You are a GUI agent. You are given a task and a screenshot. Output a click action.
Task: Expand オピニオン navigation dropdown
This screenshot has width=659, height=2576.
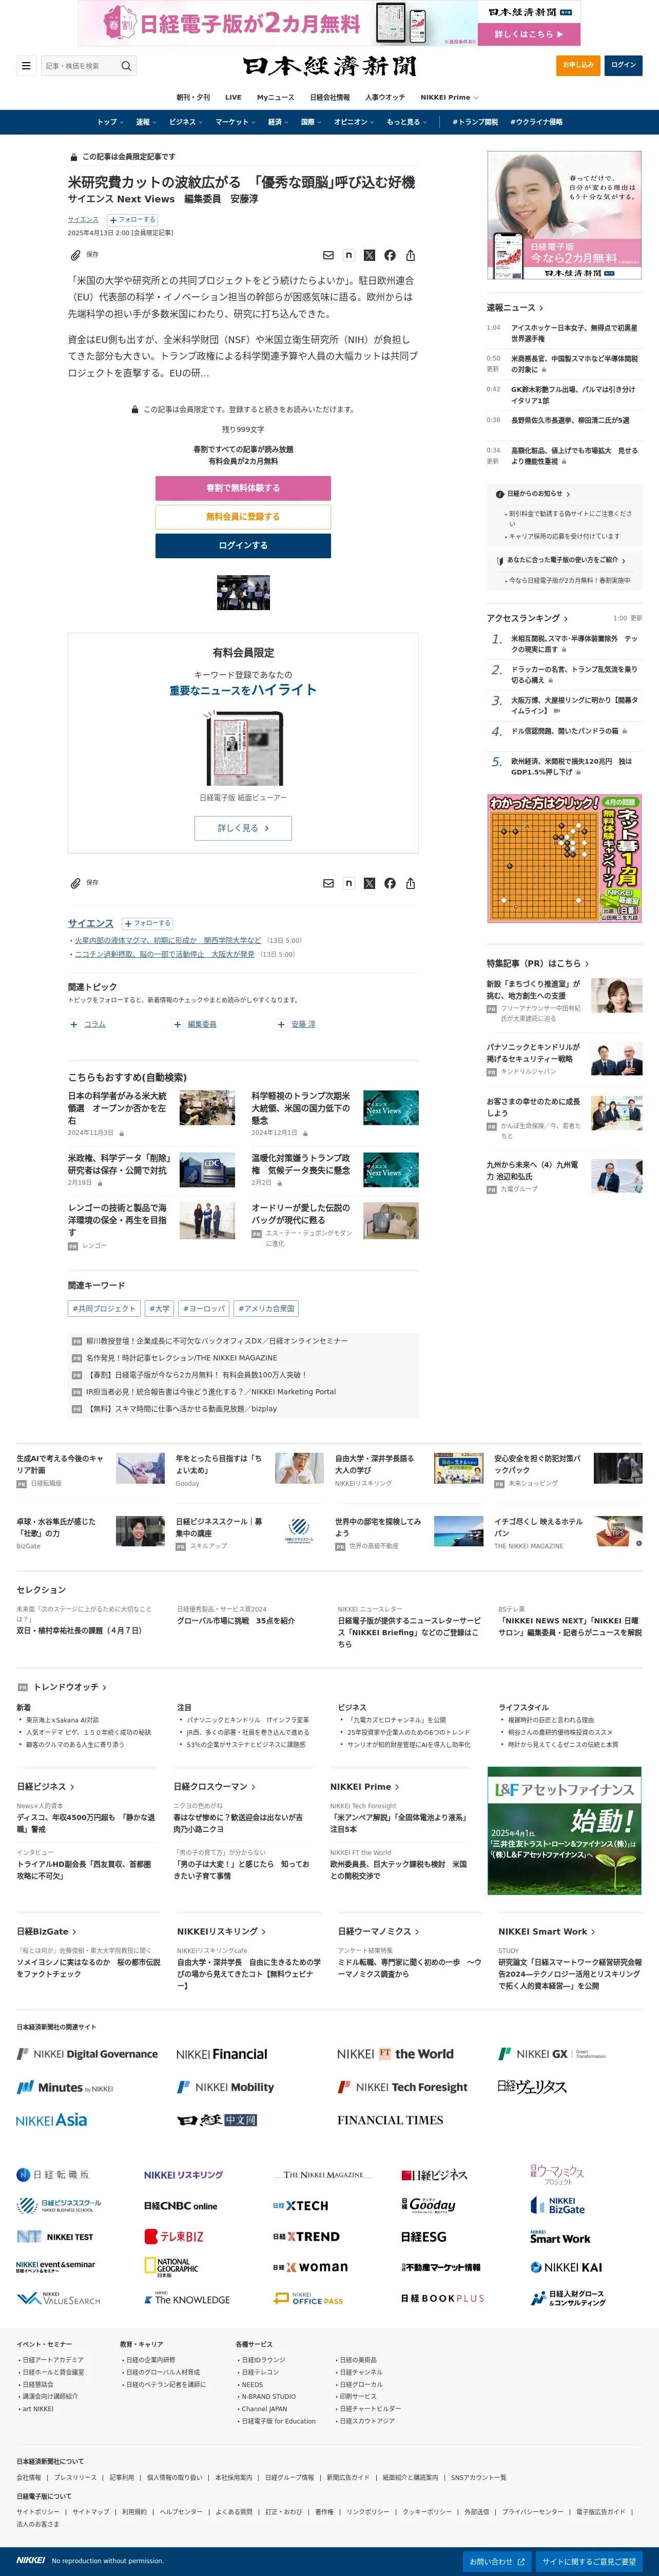click(x=354, y=122)
